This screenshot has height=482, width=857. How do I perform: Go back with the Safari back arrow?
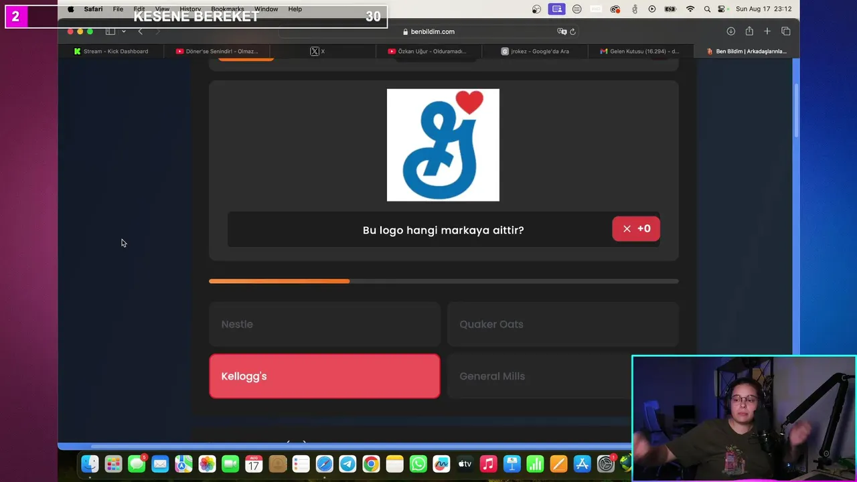[x=140, y=31]
